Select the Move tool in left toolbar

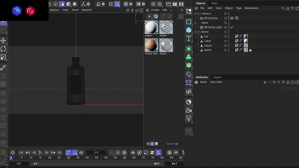pyautogui.click(x=3, y=40)
